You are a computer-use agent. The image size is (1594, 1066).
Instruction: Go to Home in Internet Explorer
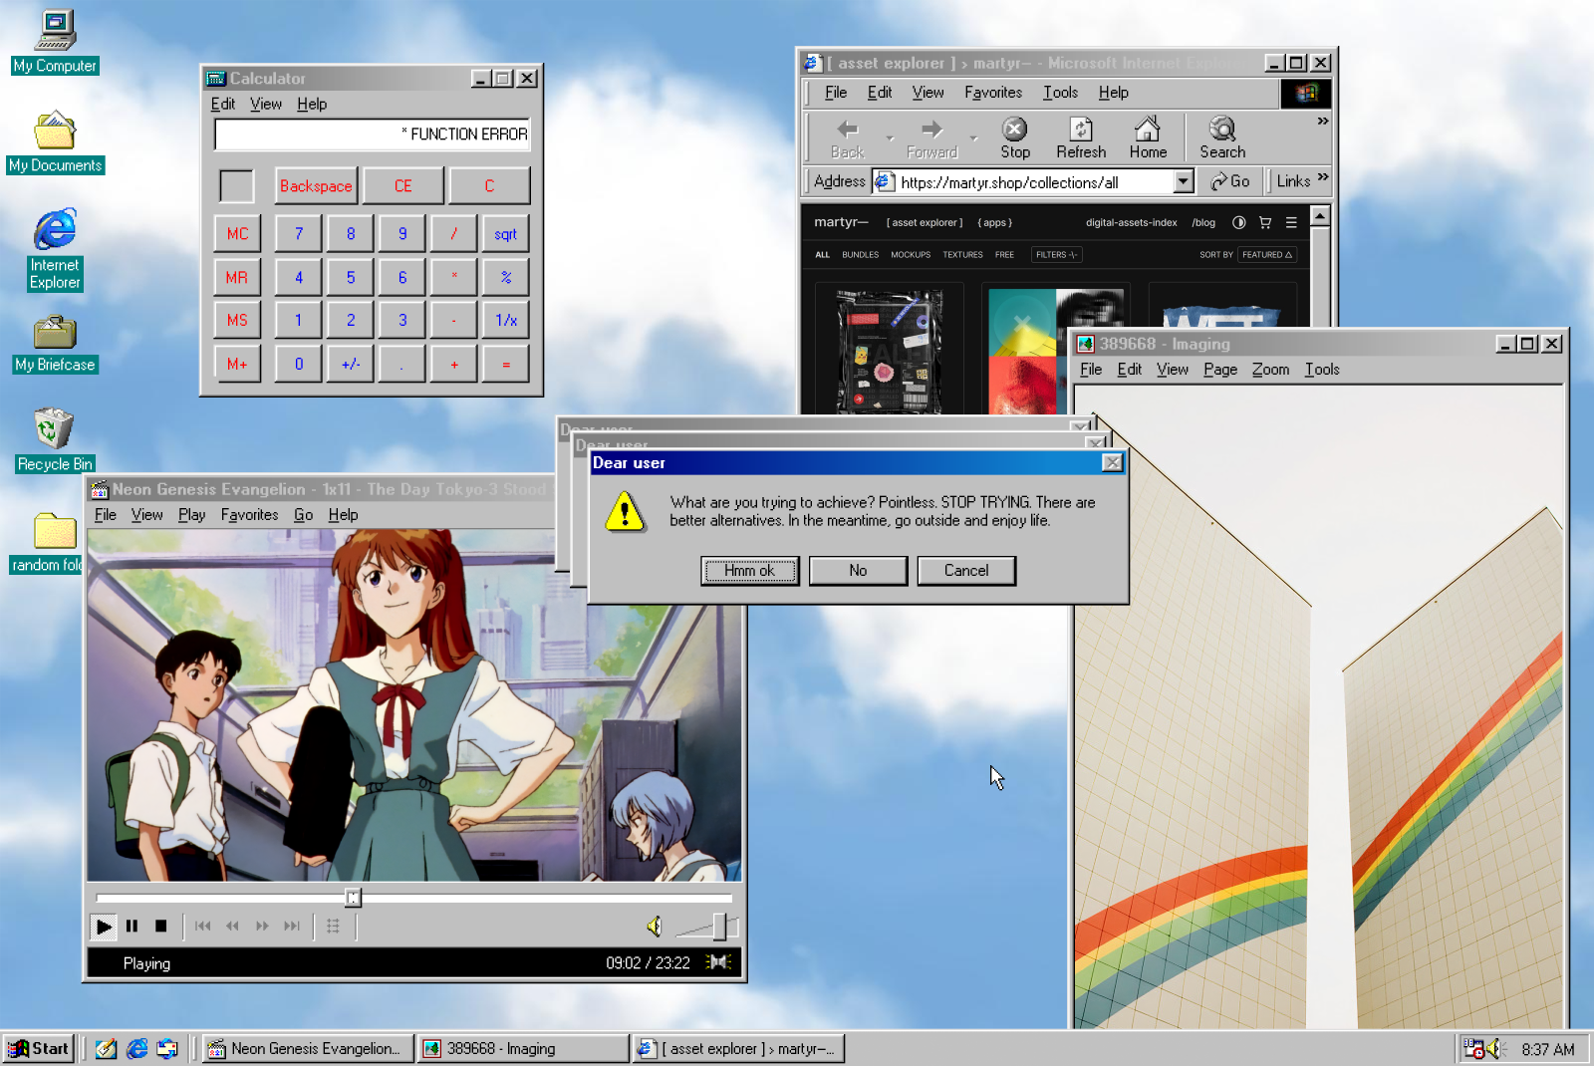pyautogui.click(x=1148, y=137)
